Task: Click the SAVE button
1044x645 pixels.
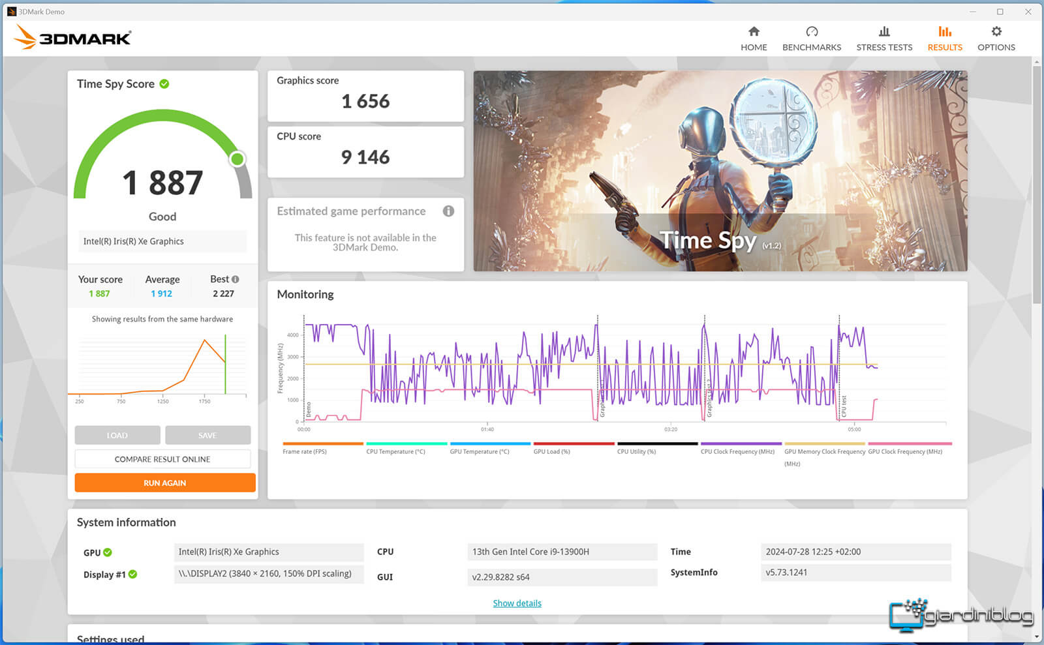Action: (207, 435)
